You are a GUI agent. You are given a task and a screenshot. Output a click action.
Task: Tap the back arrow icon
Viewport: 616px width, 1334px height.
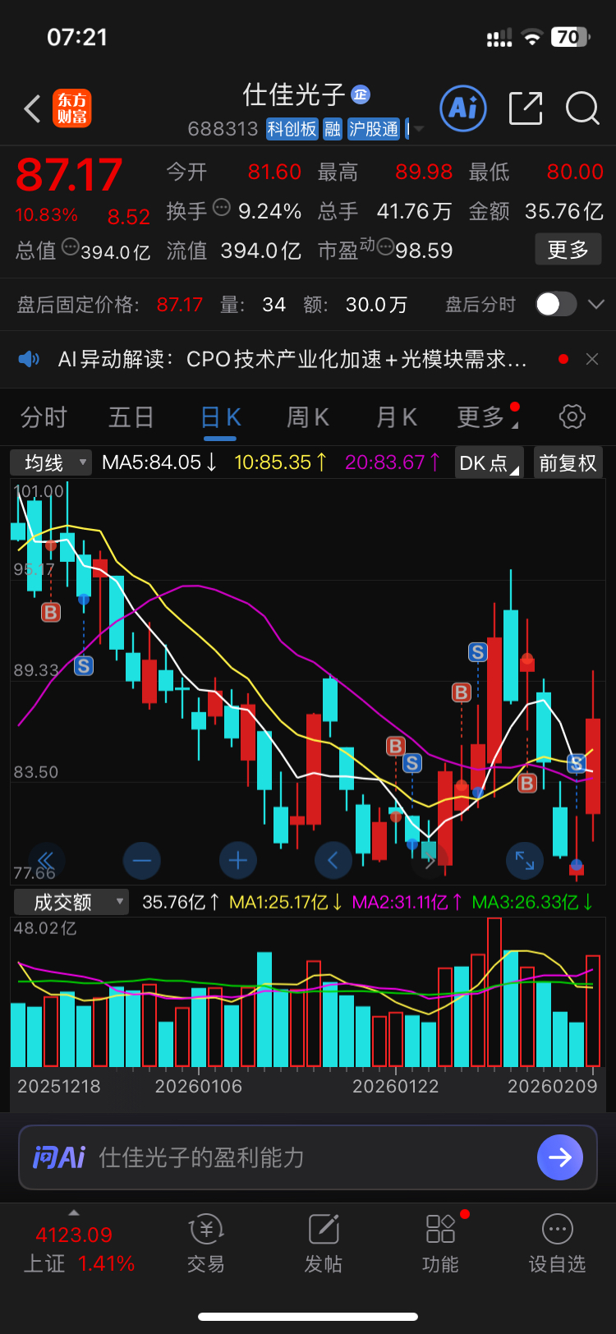point(33,108)
